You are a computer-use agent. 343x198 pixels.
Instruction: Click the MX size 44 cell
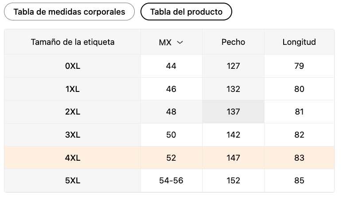pos(171,66)
